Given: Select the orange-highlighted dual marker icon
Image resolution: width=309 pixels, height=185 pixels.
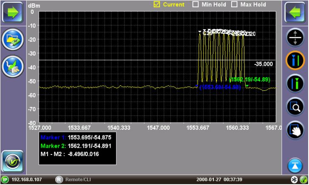Looking at the screenshot, I should [296, 61].
